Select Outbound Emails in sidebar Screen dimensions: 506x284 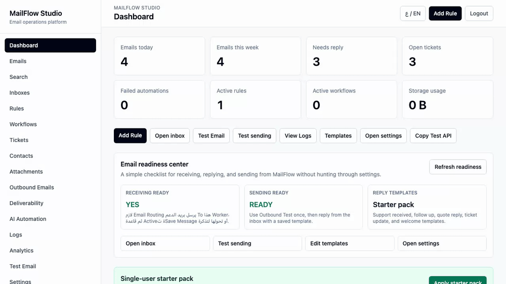[x=50, y=187]
